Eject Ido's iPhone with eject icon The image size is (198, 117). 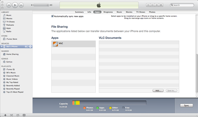click(30, 47)
